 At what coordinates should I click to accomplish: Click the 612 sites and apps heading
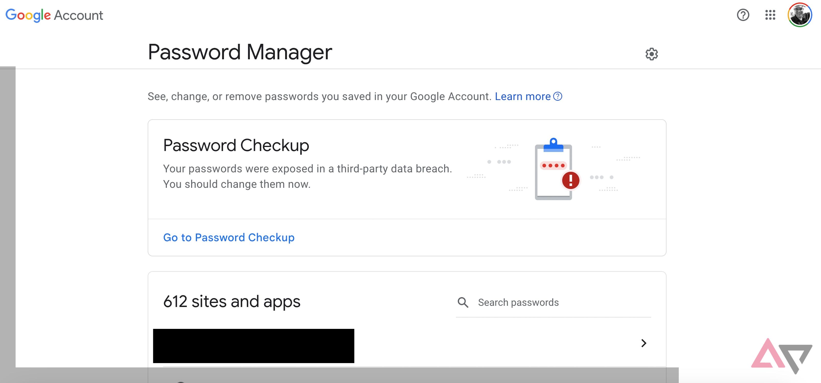(x=232, y=302)
